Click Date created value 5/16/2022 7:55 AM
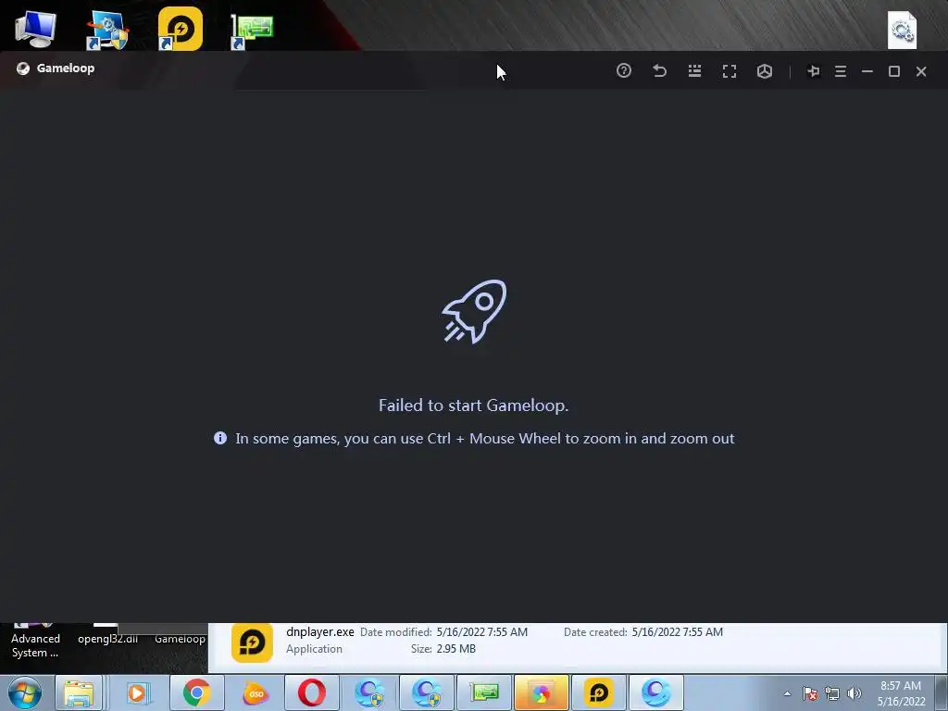 coord(677,631)
